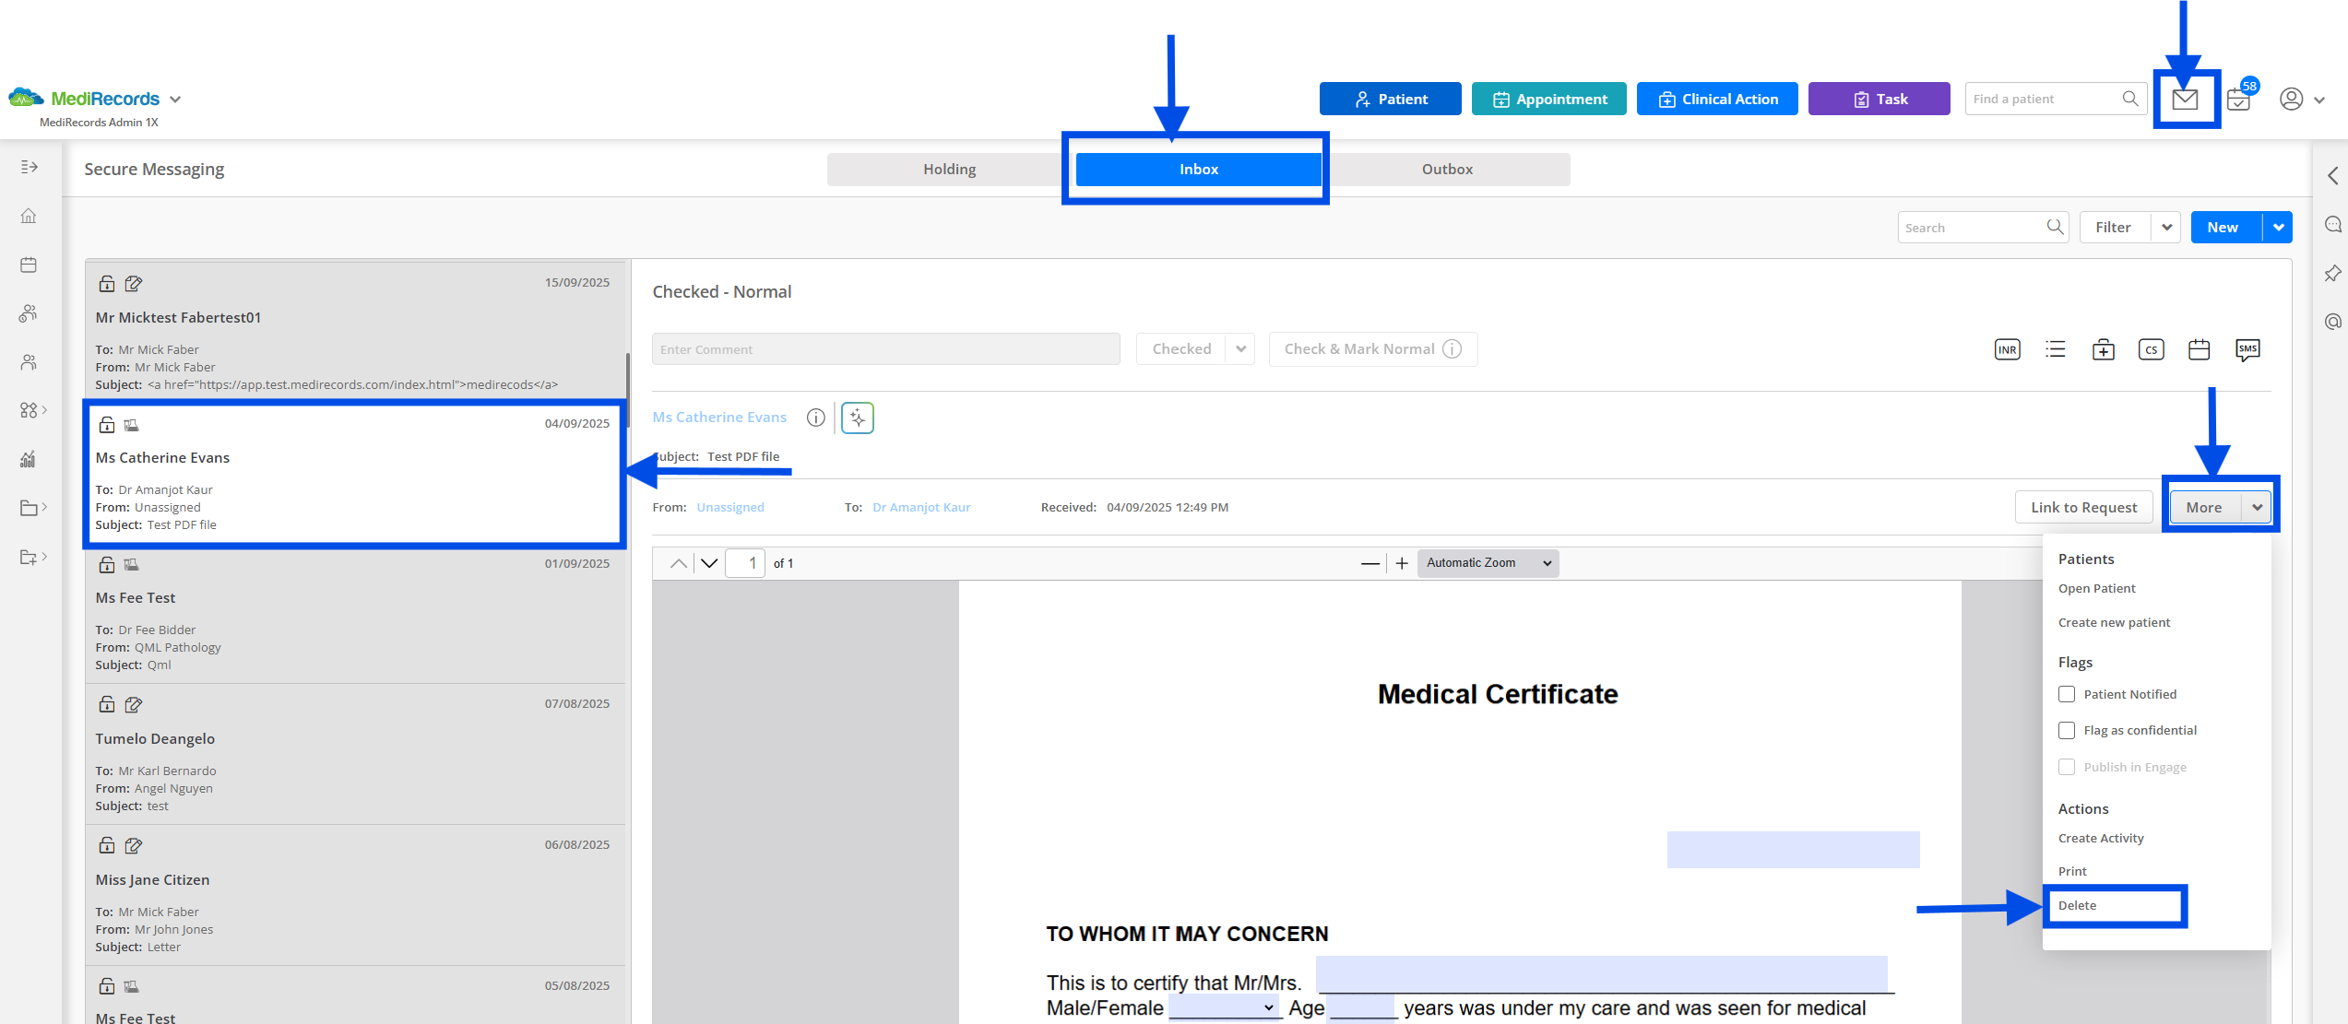Image resolution: width=2348 pixels, height=1024 pixels.
Task: Open the Automatic Zoom dropdown
Action: (1488, 563)
